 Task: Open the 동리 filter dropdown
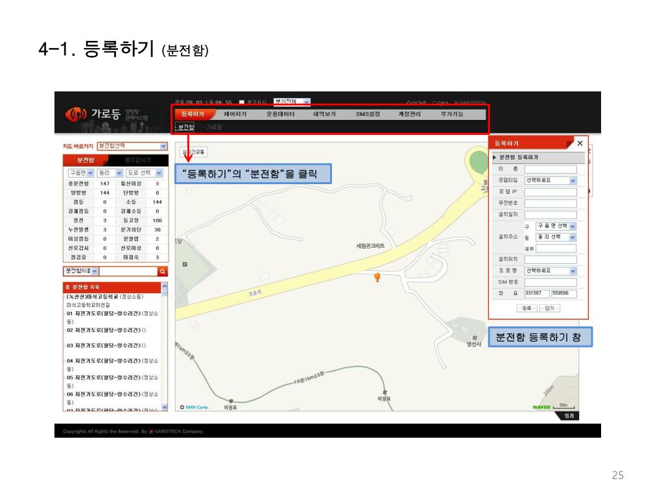pos(110,172)
